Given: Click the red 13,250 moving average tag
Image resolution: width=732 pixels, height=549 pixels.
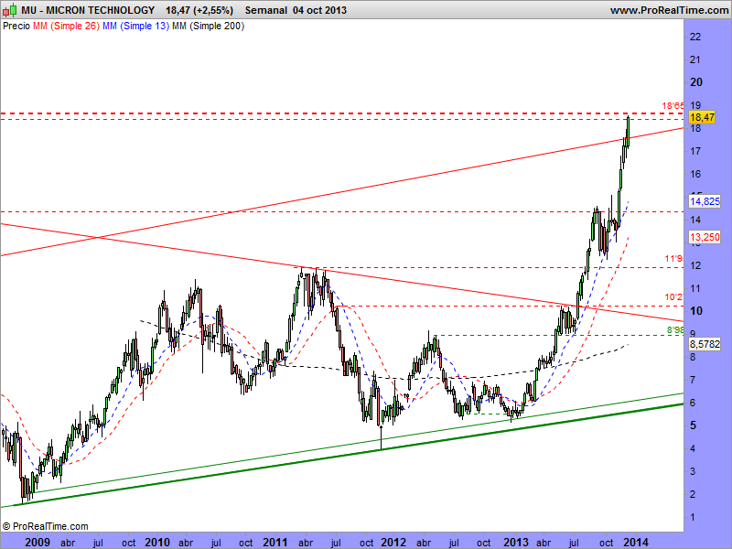Looking at the screenshot, I should [x=705, y=237].
